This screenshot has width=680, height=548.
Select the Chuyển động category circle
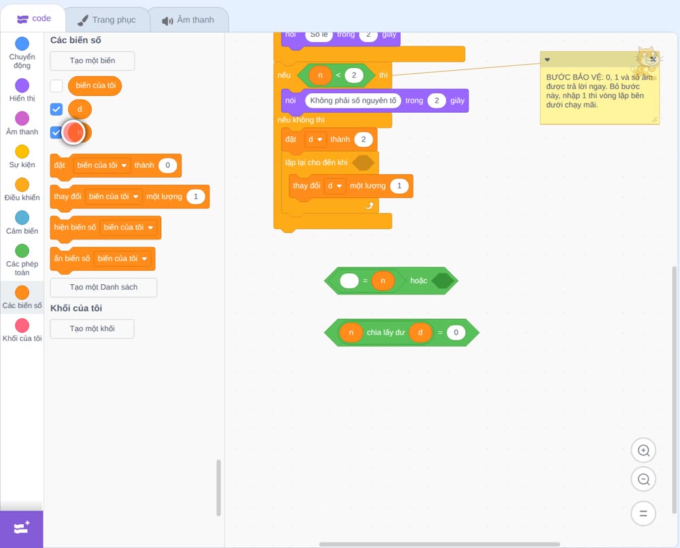coord(22,44)
